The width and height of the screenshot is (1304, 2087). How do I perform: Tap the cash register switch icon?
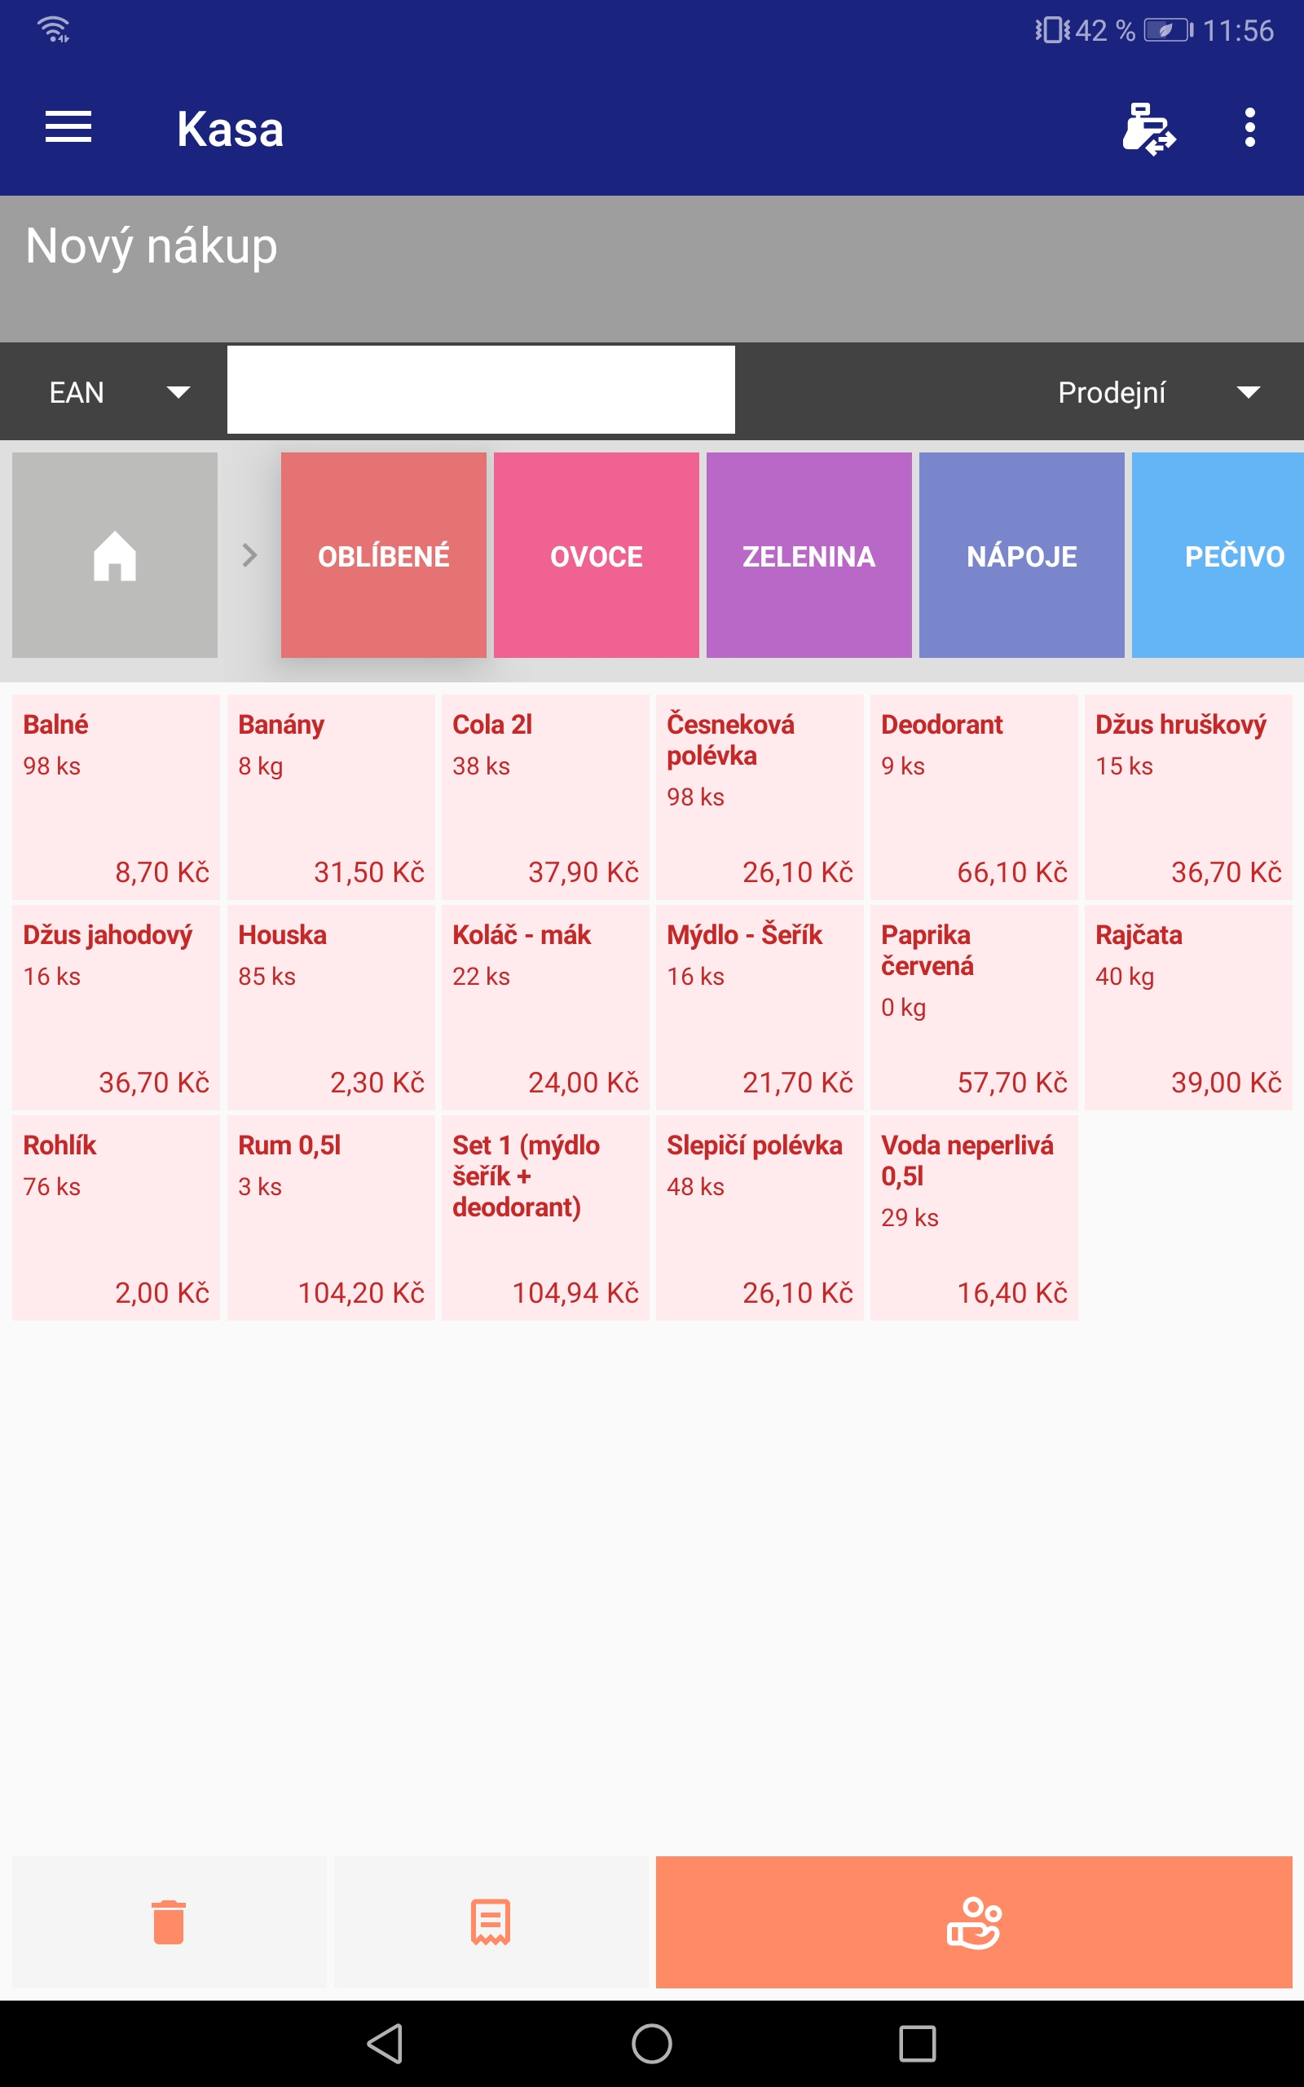tap(1148, 129)
